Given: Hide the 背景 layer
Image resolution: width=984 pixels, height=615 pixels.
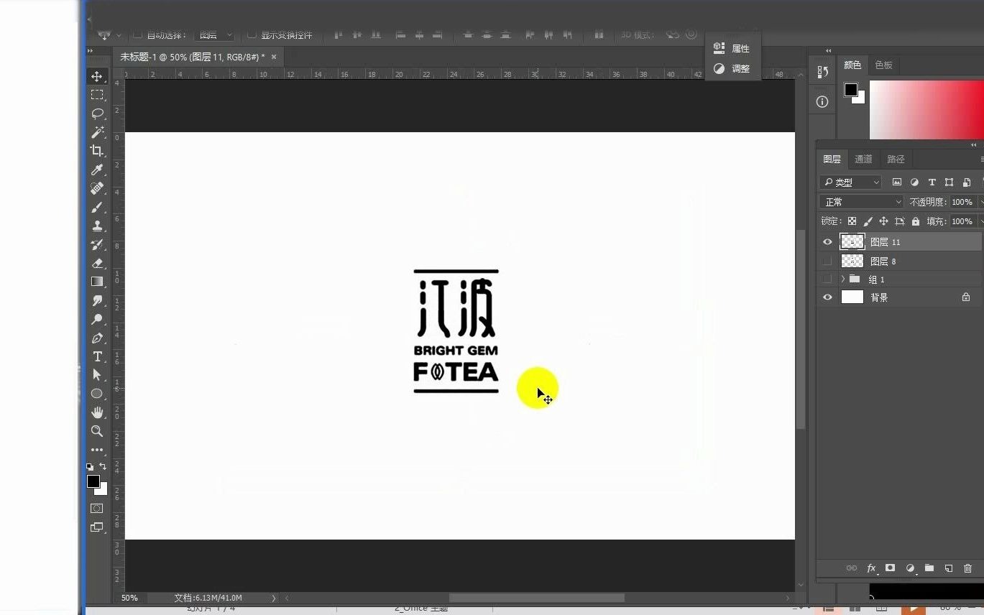Looking at the screenshot, I should tap(827, 297).
